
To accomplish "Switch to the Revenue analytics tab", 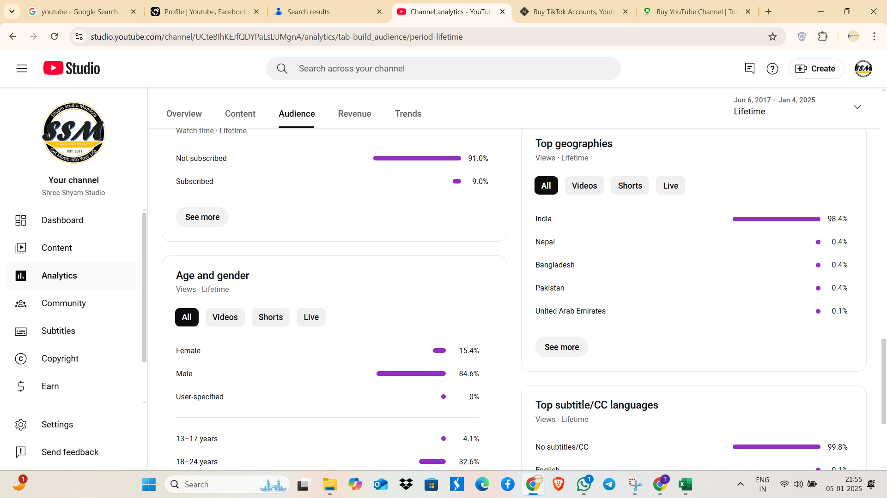I will (354, 114).
